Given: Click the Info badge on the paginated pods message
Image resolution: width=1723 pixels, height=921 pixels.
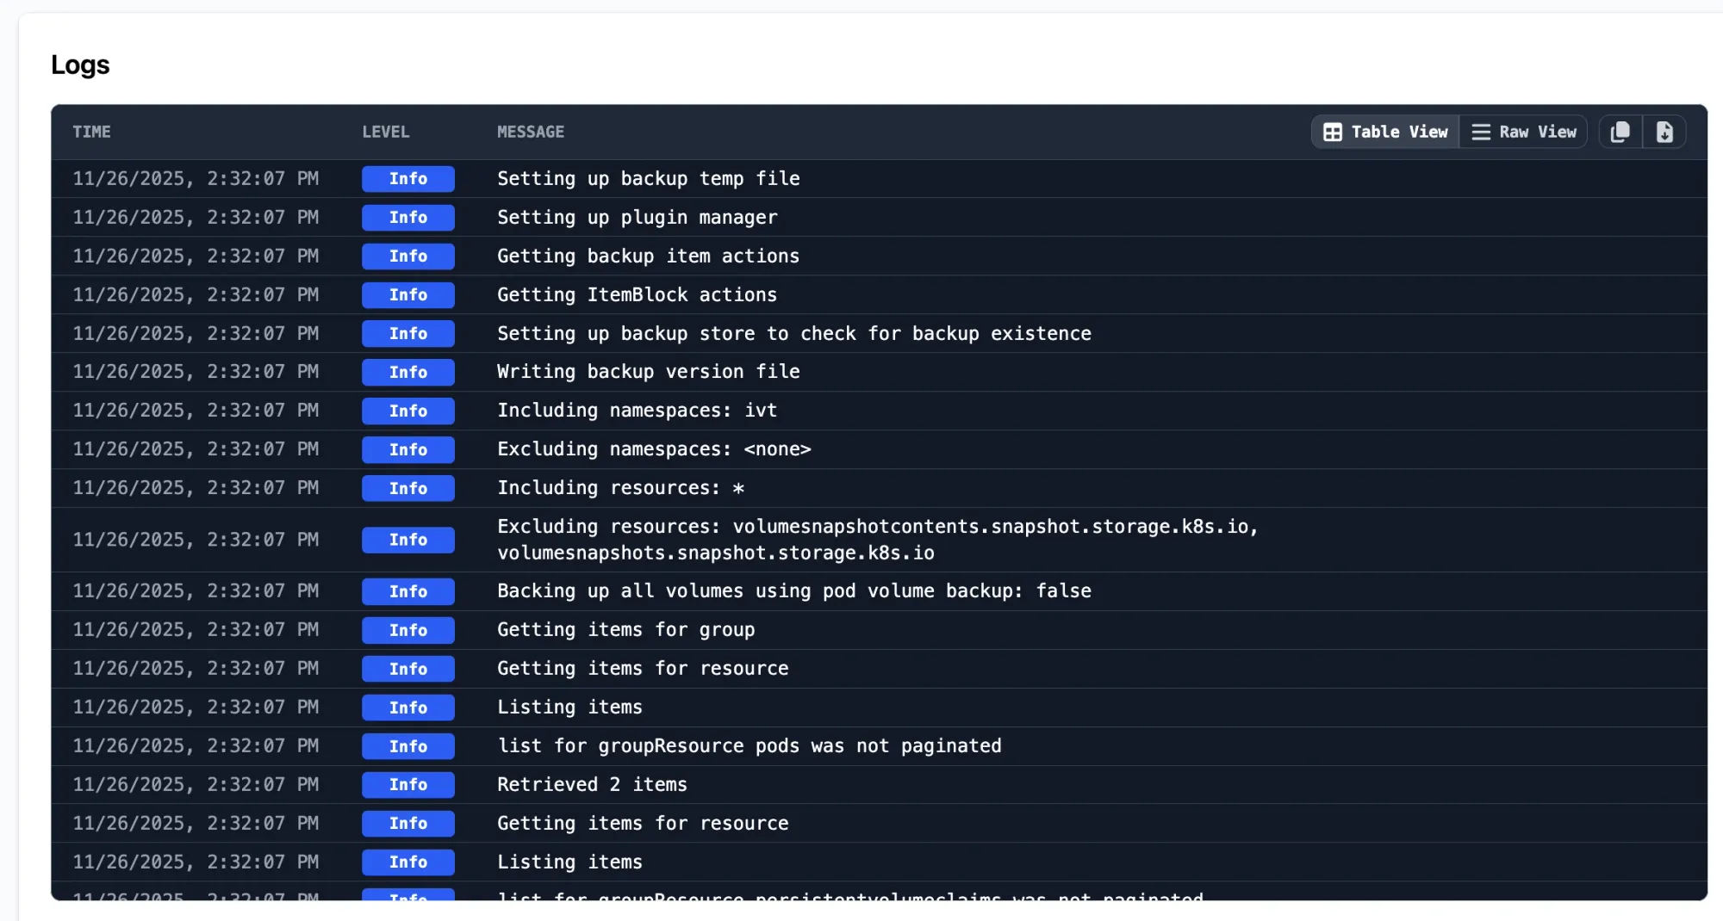Looking at the screenshot, I should (x=408, y=746).
